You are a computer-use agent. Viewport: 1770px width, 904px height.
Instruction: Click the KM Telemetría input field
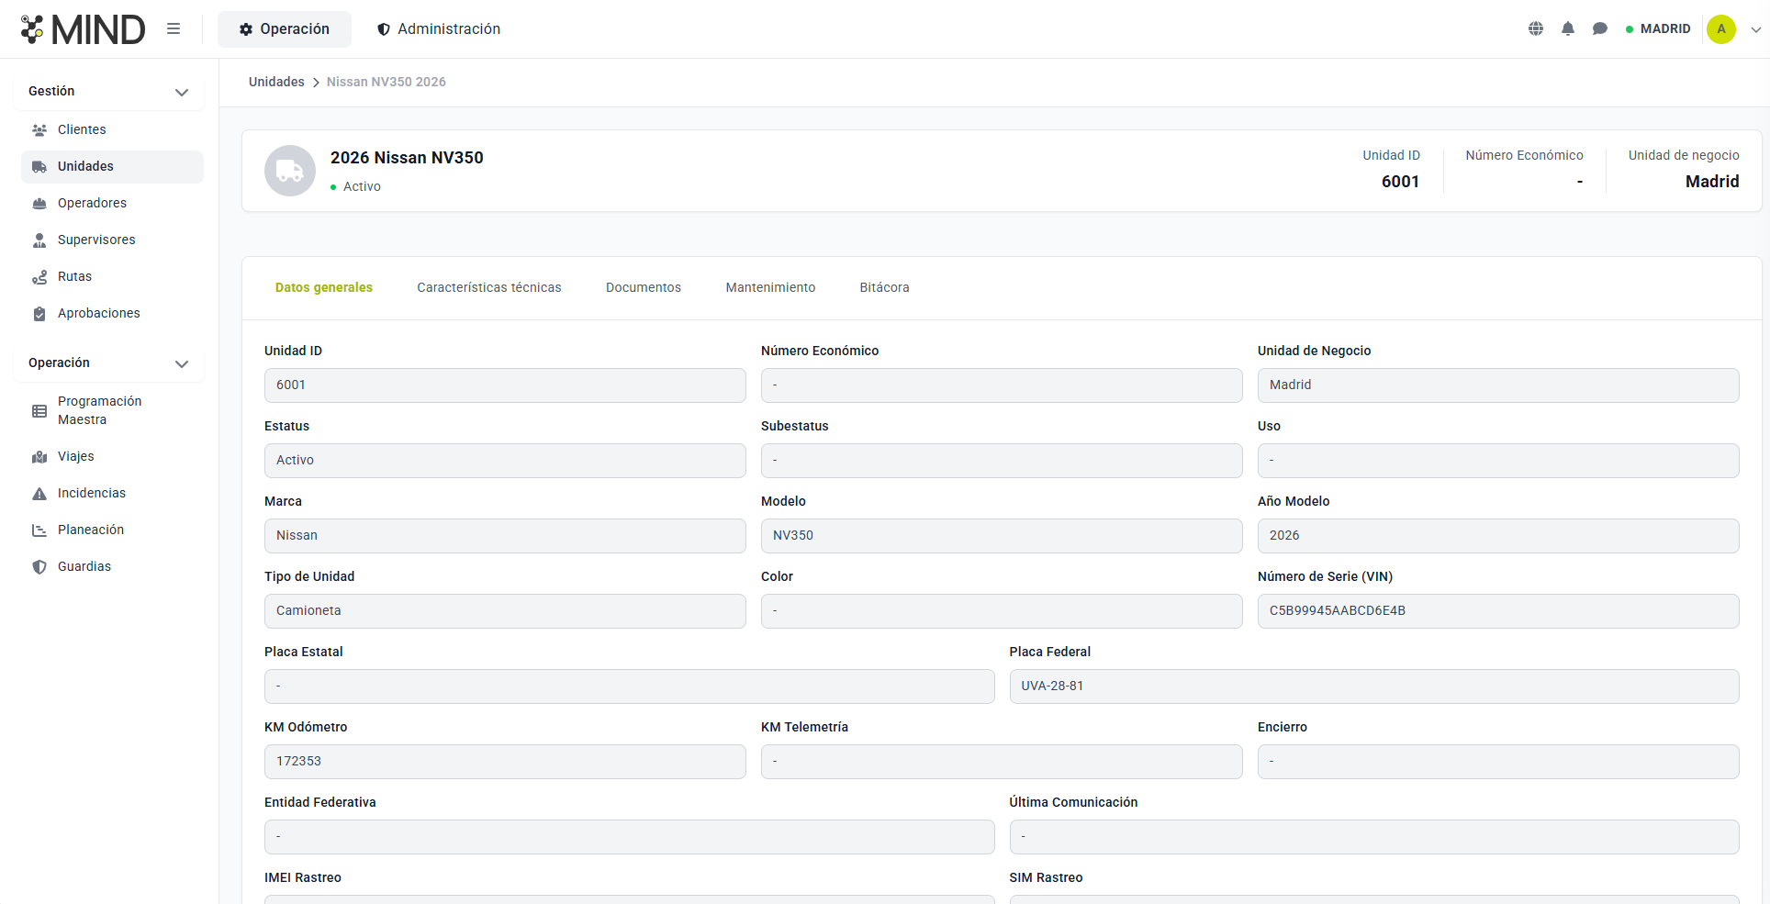(1002, 762)
